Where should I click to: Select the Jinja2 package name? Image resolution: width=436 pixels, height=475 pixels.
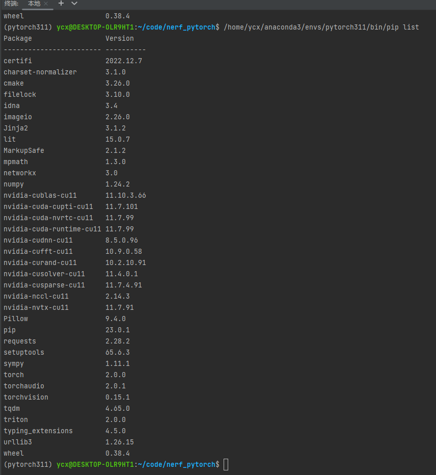16,128
